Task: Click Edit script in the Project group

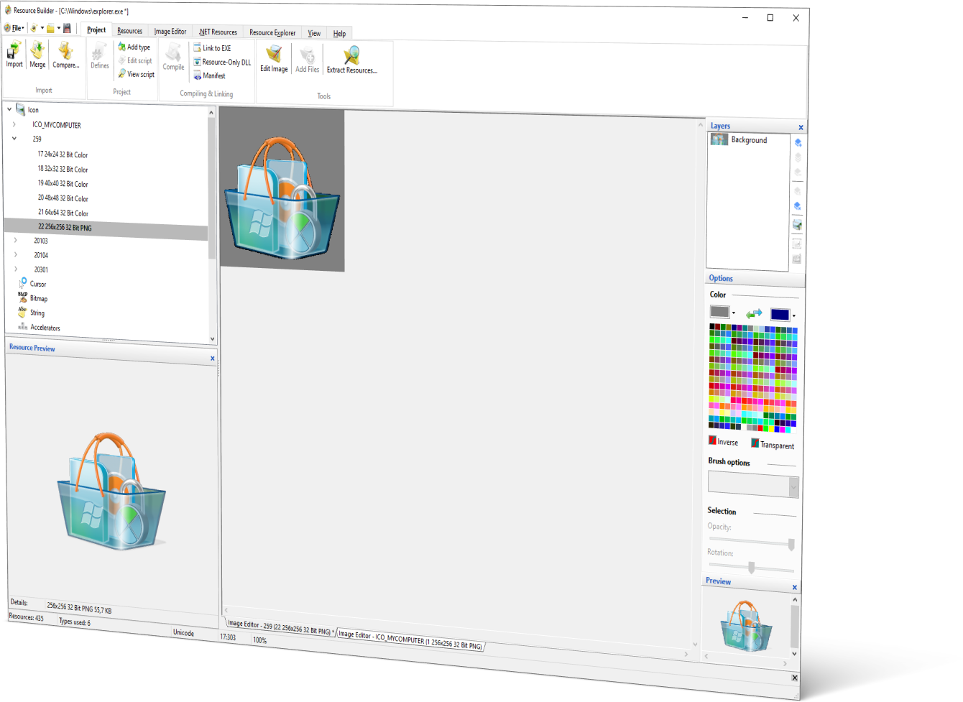Action: coord(135,61)
